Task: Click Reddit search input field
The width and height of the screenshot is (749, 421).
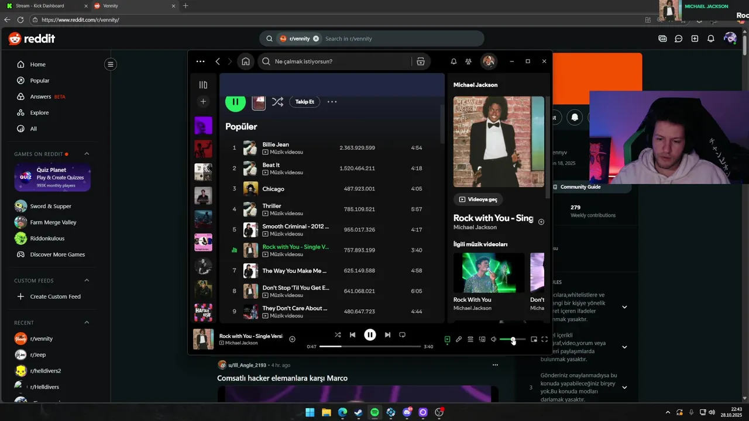Action: coord(401,39)
